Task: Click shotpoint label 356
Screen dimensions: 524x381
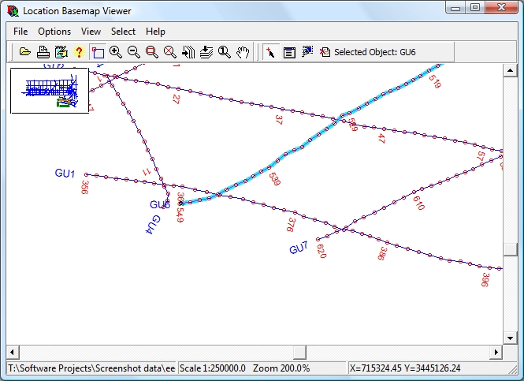Action: [x=85, y=187]
